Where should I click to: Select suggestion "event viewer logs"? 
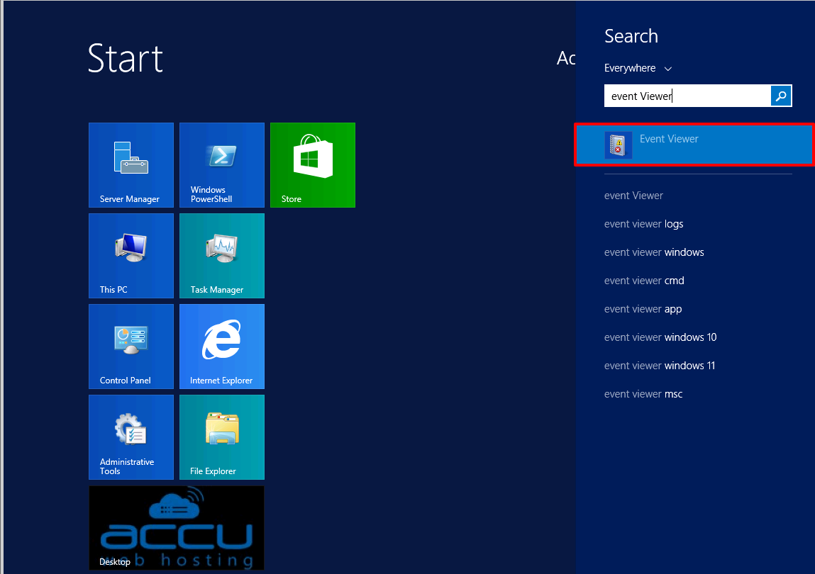(x=643, y=224)
